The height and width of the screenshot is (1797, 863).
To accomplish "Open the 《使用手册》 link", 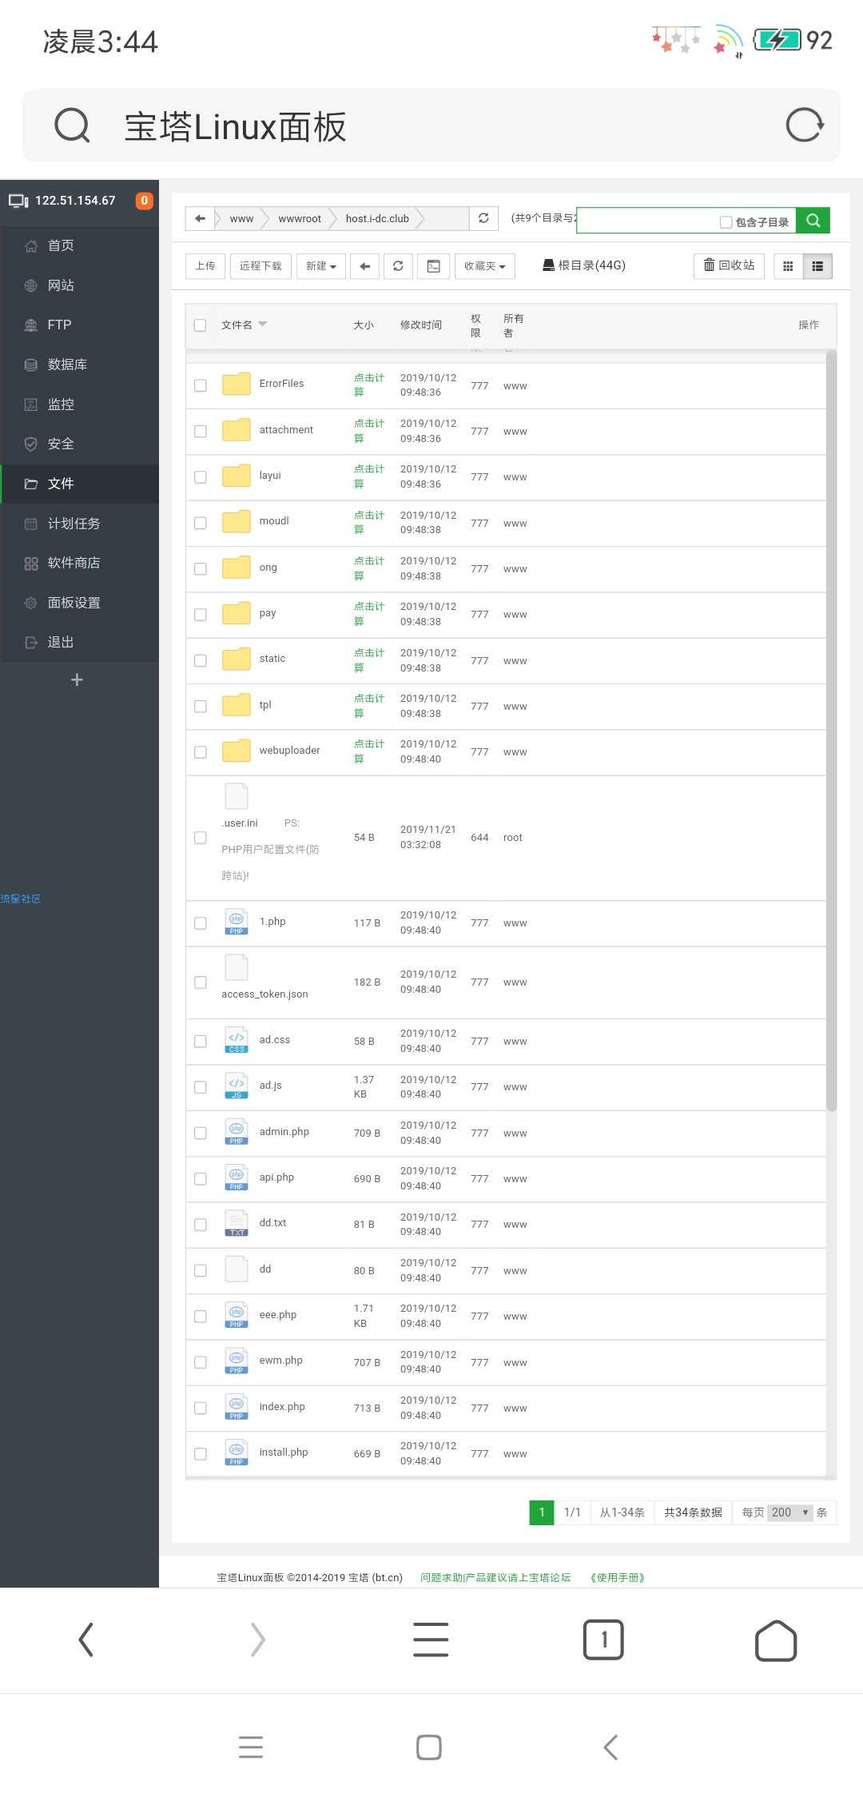I will pyautogui.click(x=618, y=1577).
